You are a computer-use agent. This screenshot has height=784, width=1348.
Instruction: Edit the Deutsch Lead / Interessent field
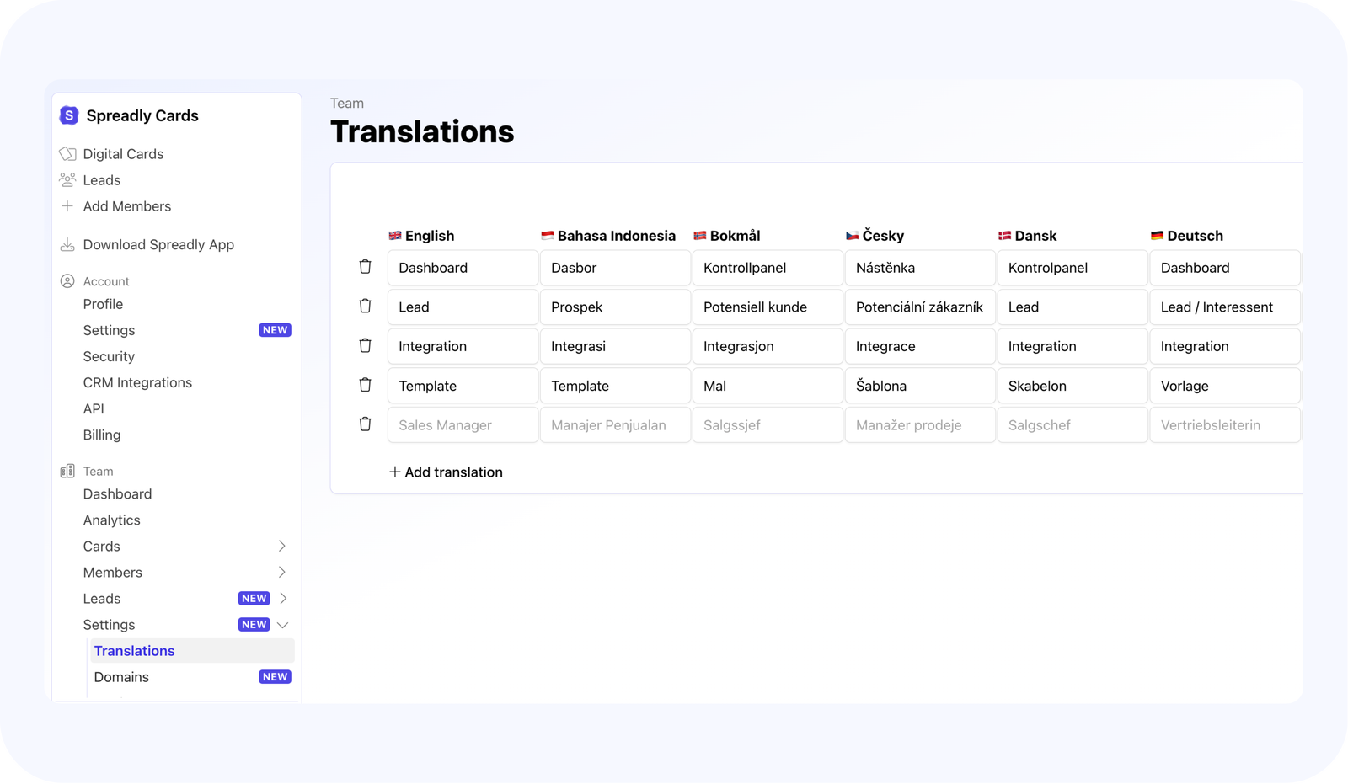(1224, 307)
